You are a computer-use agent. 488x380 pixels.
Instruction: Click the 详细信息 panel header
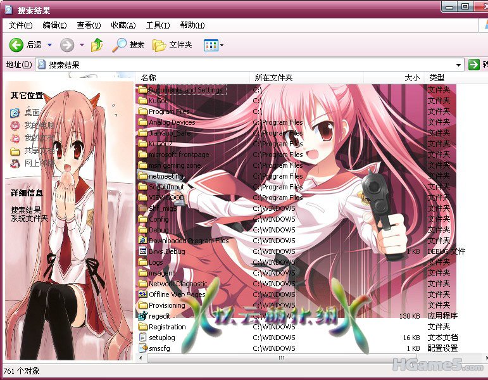pos(27,193)
